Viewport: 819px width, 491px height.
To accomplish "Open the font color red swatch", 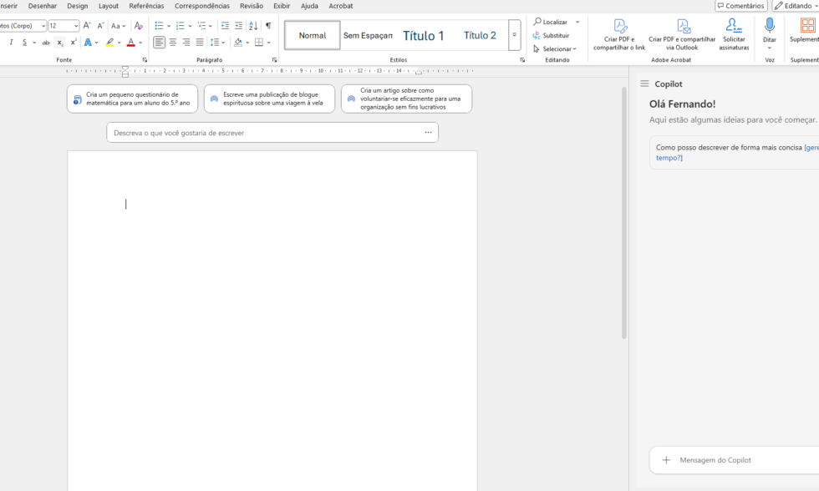I will tap(131, 42).
